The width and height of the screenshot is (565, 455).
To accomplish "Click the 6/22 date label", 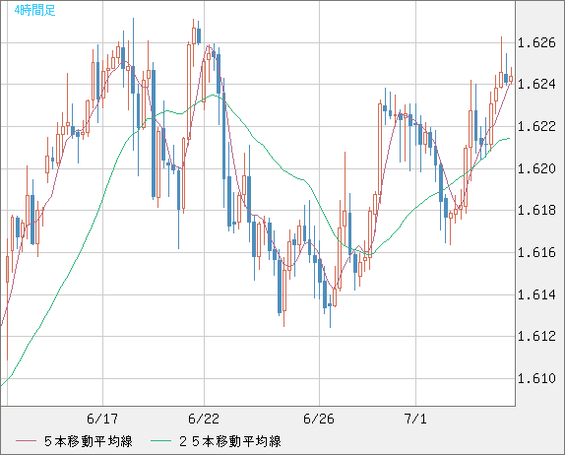I will [x=204, y=419].
